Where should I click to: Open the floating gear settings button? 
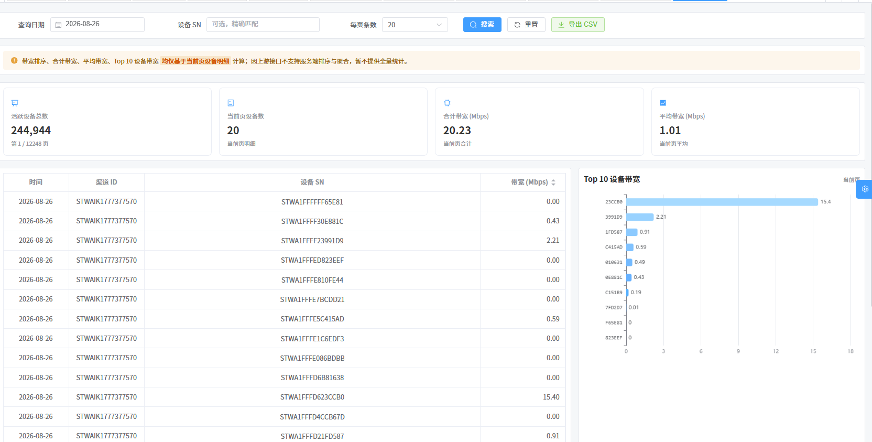[865, 189]
